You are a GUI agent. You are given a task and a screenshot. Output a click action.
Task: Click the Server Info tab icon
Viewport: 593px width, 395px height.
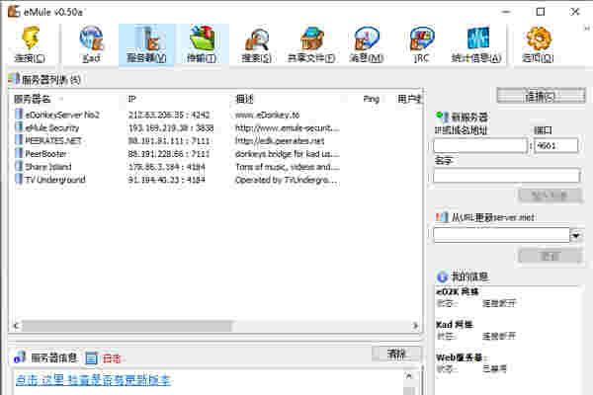pyautogui.click(x=20, y=357)
